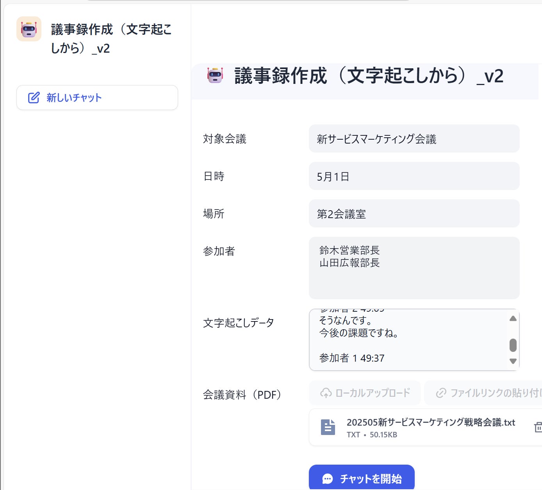
Task: Delete uploaded file with trash icon
Action: (x=538, y=427)
